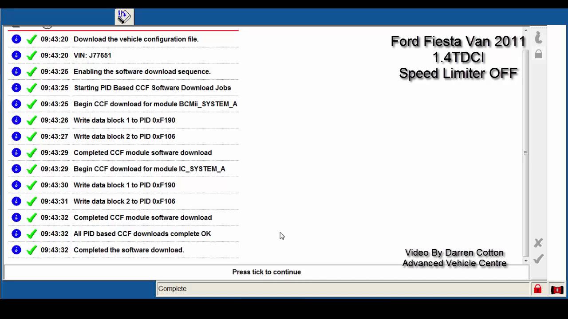Click info icon for 09:43:32 'Completed CCF module' row

pyautogui.click(x=16, y=218)
